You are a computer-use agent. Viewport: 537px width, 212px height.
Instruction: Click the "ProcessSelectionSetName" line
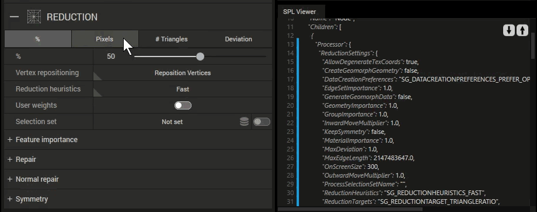coord(364,184)
